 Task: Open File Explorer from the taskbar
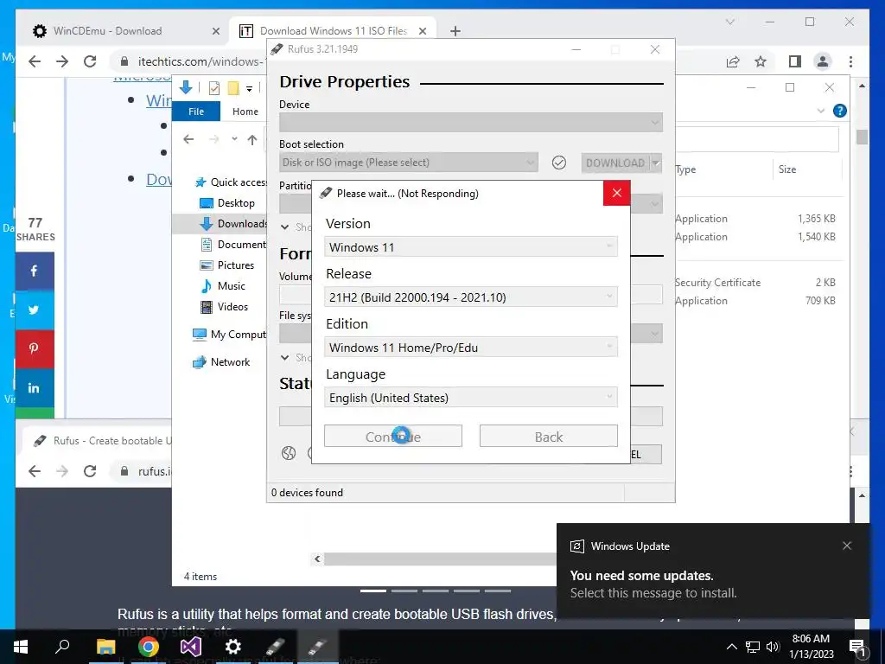pyautogui.click(x=105, y=647)
